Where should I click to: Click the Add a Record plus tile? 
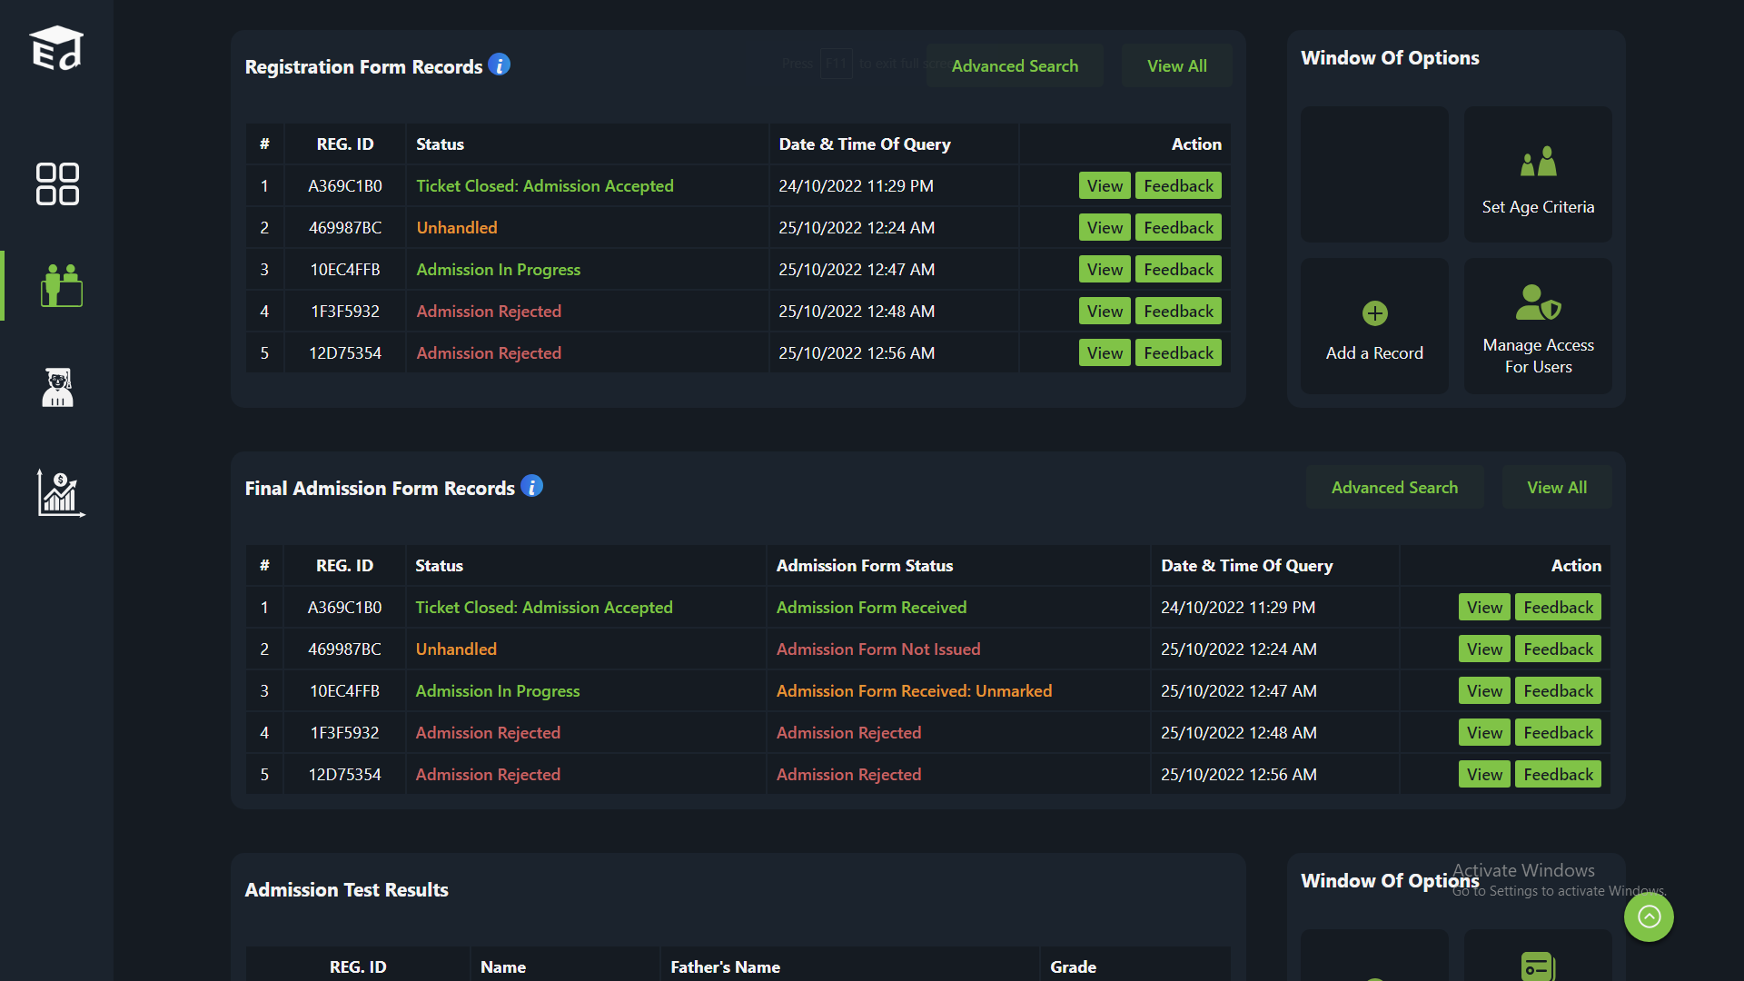1374,326
